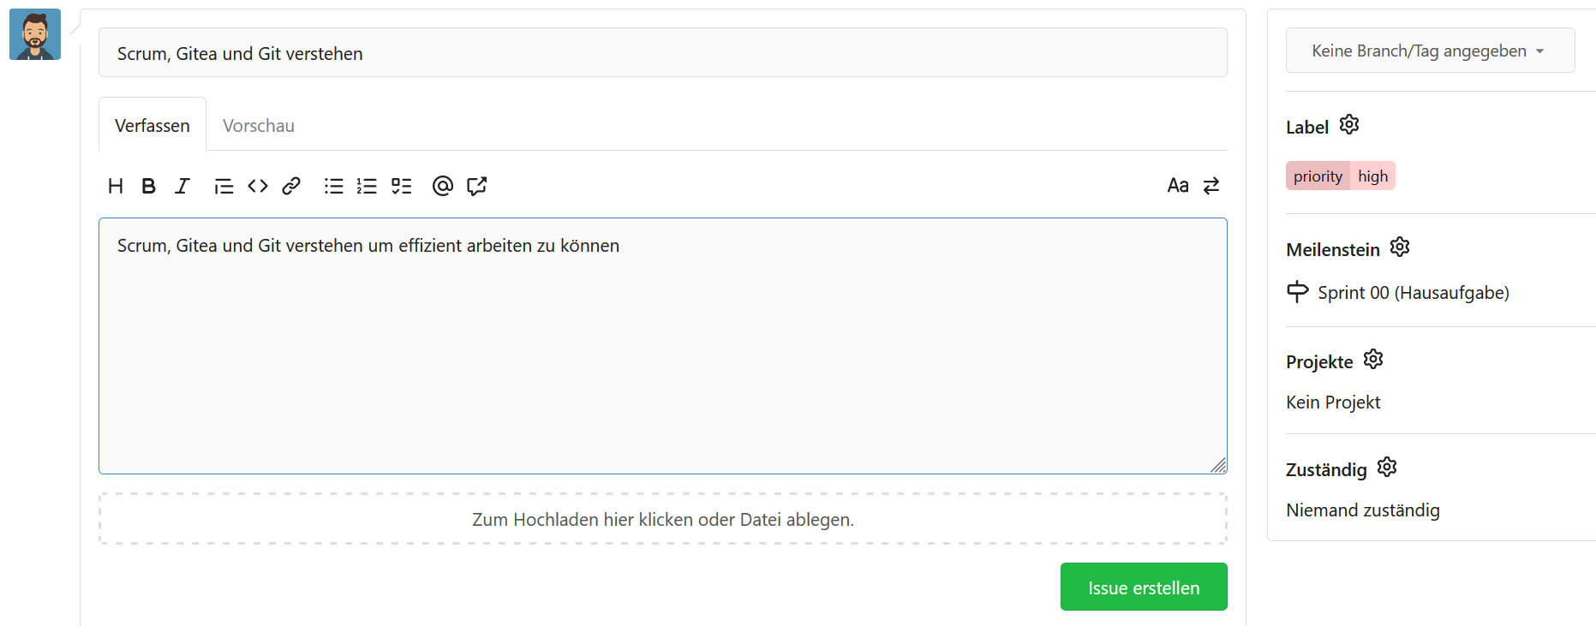Insert a heading with the H icon
1596x626 pixels.
[x=116, y=186]
